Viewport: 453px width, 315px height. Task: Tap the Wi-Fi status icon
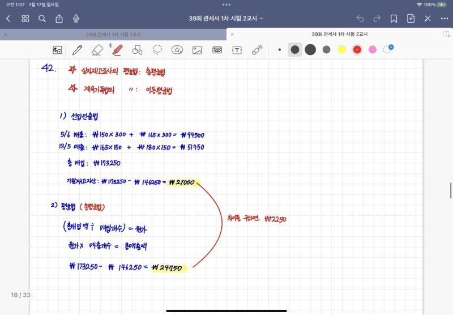419,5
